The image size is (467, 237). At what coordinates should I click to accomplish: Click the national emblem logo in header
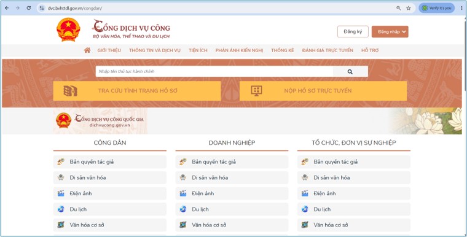[68, 29]
